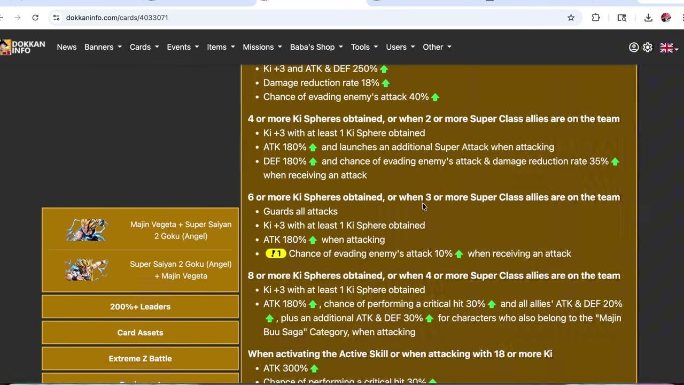Click the Super Saiyan 2 Goku card thumbnail

click(x=87, y=269)
